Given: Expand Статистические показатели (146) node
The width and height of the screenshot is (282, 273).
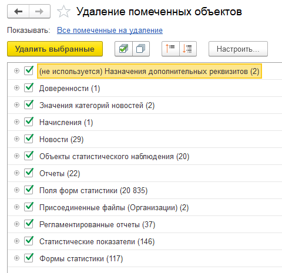Looking at the screenshot, I should [x=17, y=241].
